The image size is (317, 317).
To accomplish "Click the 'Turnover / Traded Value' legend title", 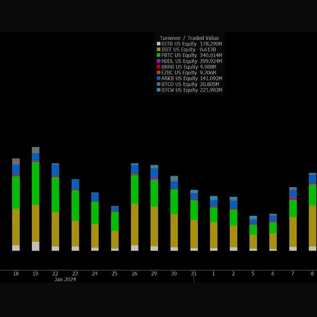I will click(189, 38).
